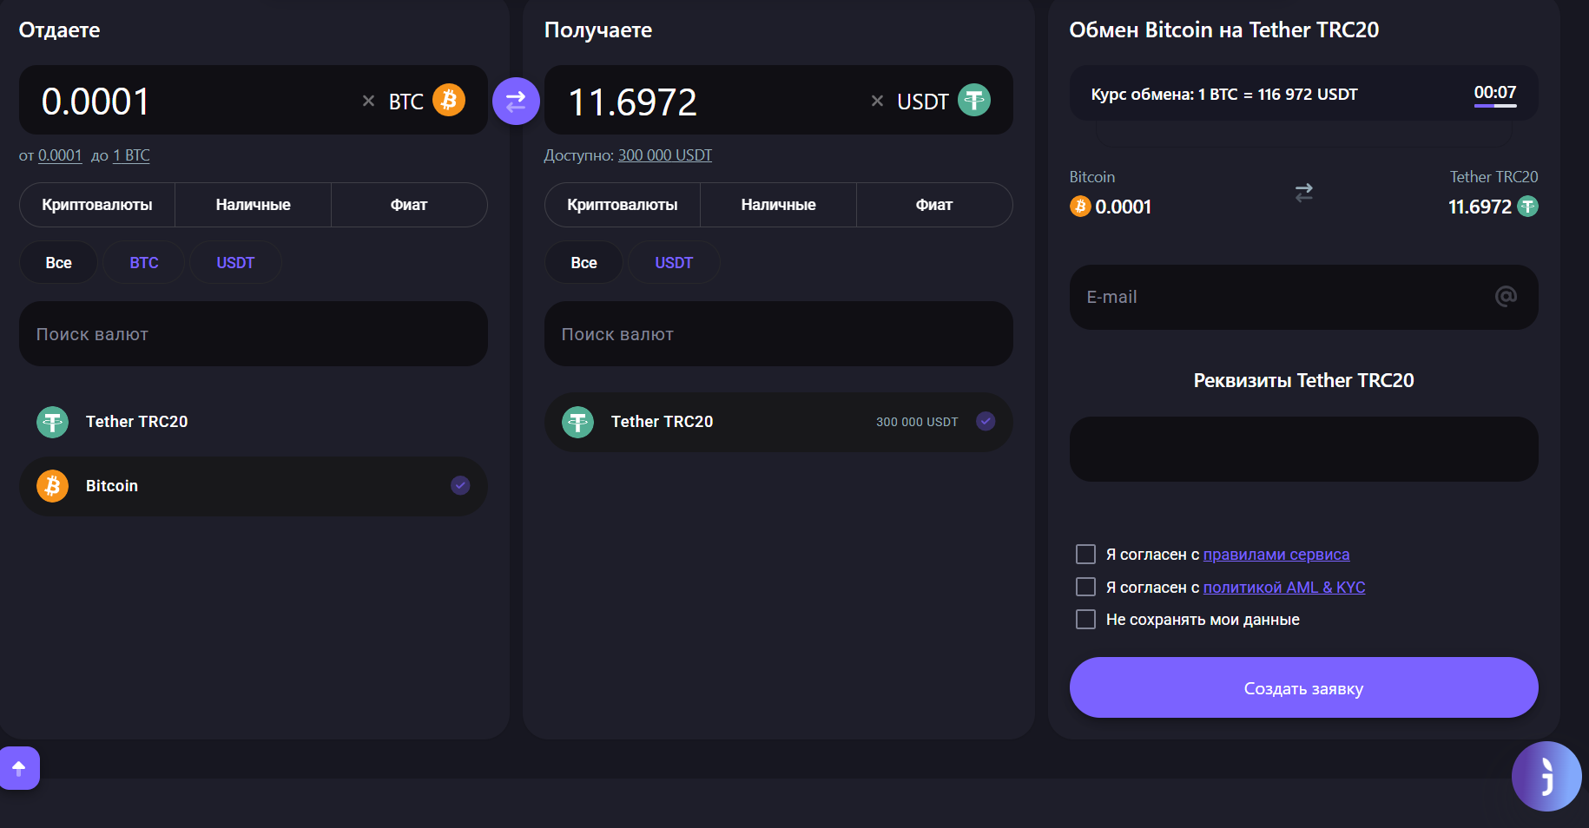Choose BTC filter under Отдаете
Screen dimensions: 1589x828
(x=144, y=262)
